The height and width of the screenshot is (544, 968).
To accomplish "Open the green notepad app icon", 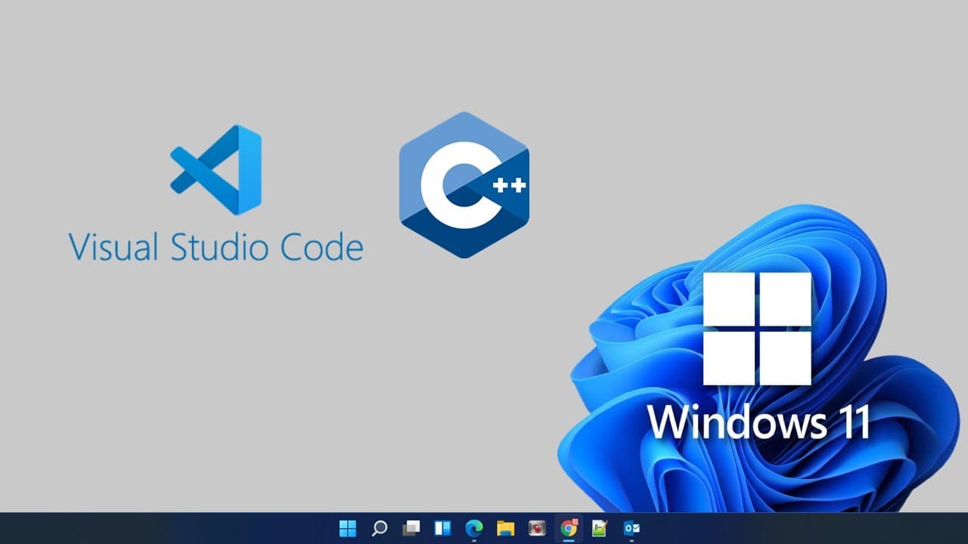I will [x=600, y=528].
